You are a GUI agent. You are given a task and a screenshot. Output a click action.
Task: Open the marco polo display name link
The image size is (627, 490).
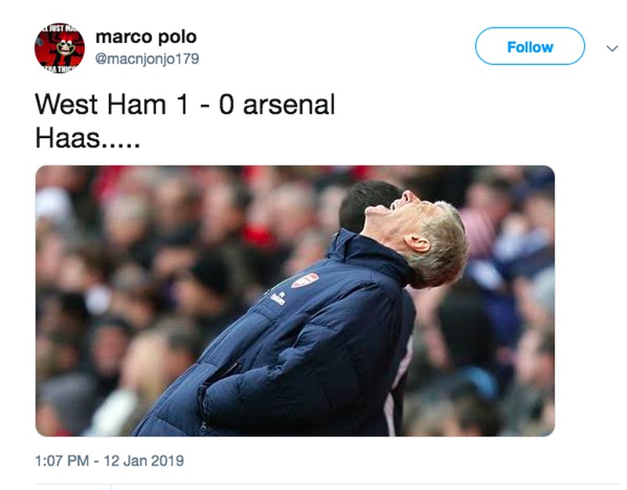tap(146, 36)
